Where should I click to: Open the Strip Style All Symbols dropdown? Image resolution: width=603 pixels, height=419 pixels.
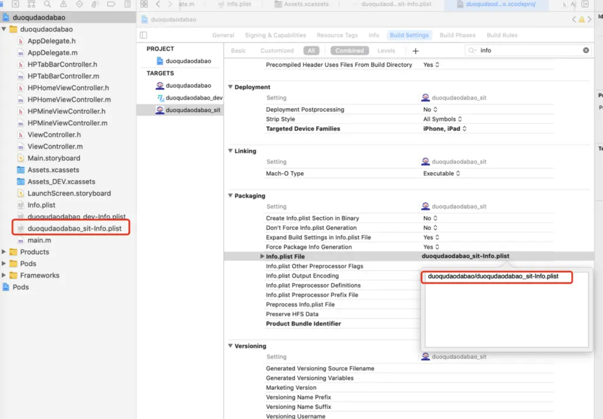point(443,119)
